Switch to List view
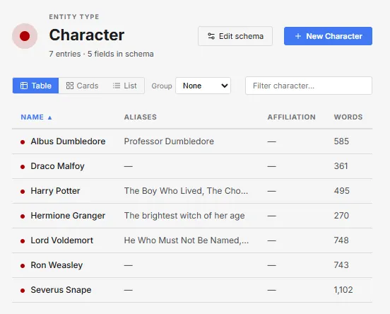 124,86
